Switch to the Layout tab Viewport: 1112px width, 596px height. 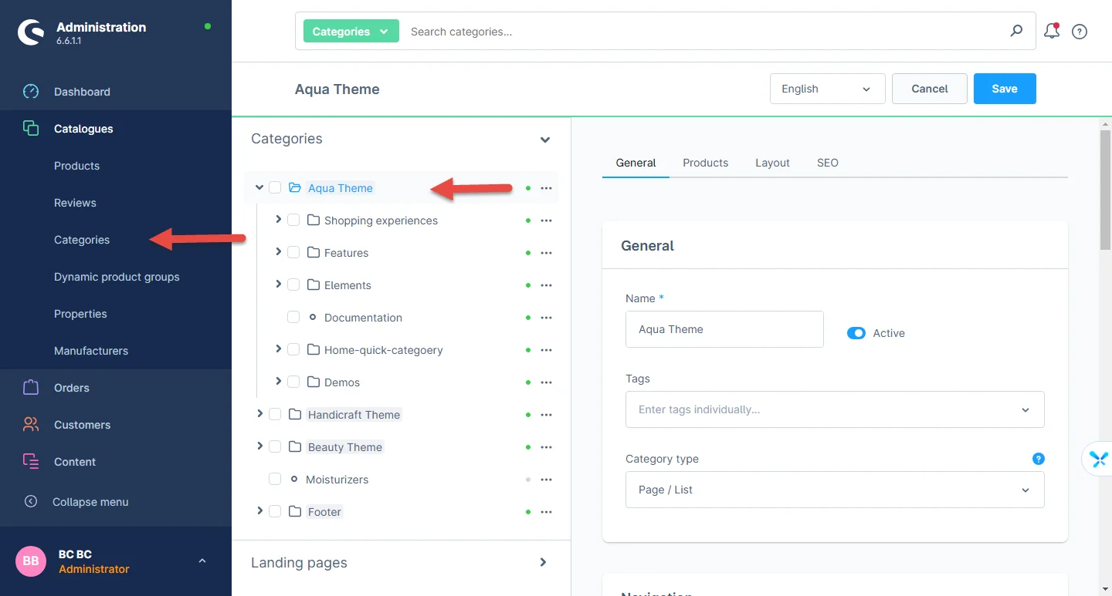tap(772, 163)
